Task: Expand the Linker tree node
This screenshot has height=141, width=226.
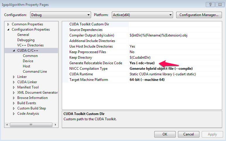Action: click(14, 77)
